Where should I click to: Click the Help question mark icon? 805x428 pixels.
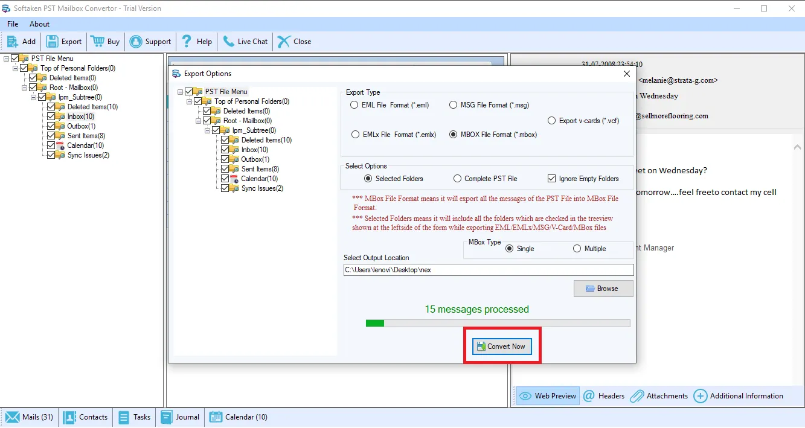tap(187, 42)
